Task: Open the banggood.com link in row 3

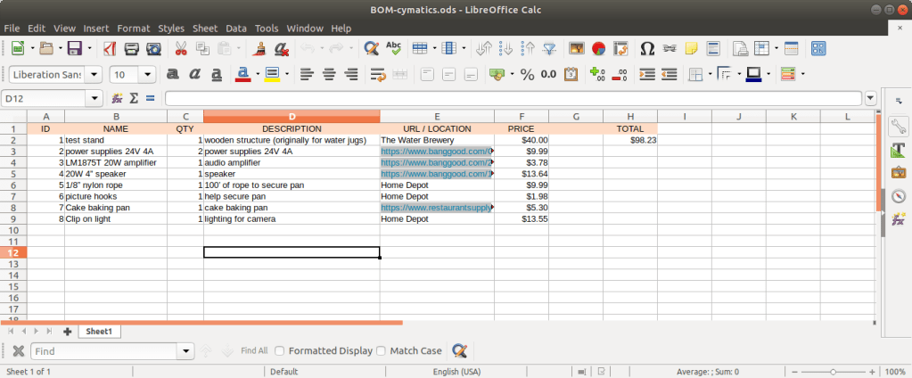Action: [436, 152]
